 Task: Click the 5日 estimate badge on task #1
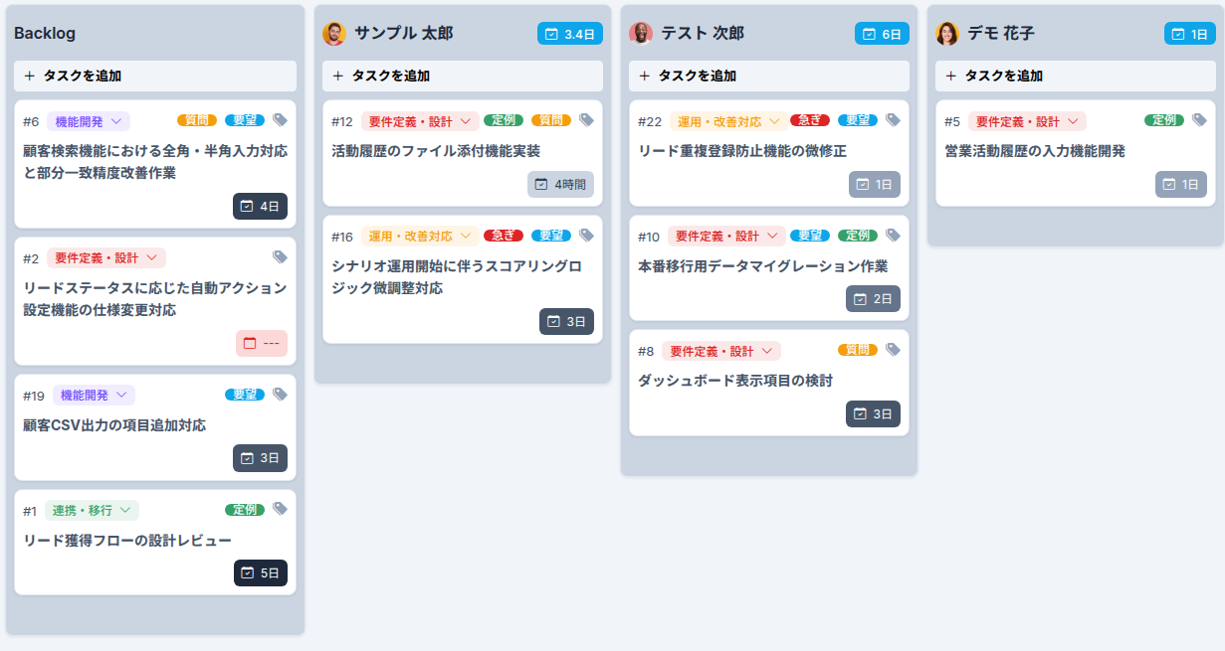point(261,572)
